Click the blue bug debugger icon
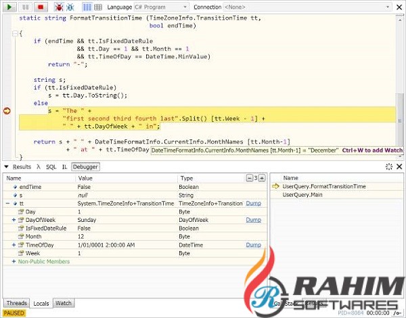The width and height of the screenshot is (406, 318). coord(70,6)
